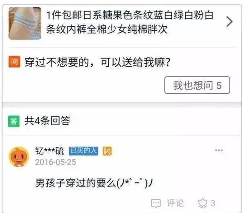243x213 pixels.
Task: Open the orange mascot user avatar
Action: pos(19,157)
